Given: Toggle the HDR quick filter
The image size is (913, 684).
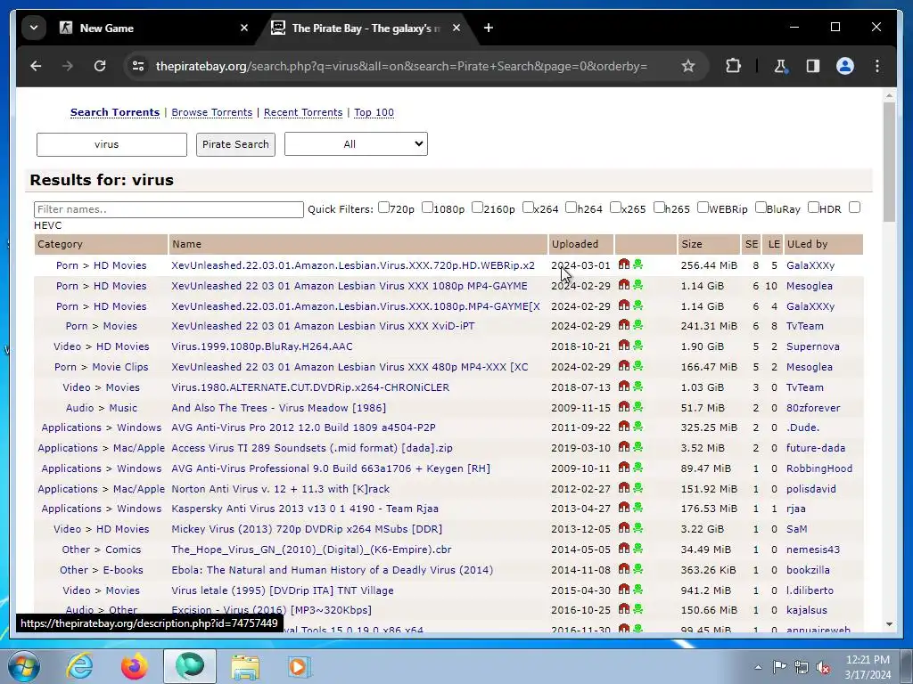Looking at the screenshot, I should [x=813, y=207].
